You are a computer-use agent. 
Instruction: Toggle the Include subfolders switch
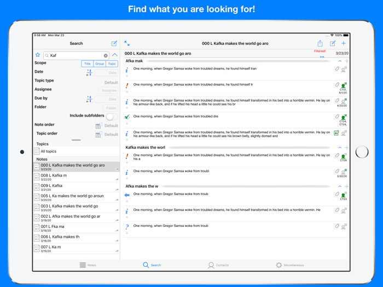(x=112, y=116)
